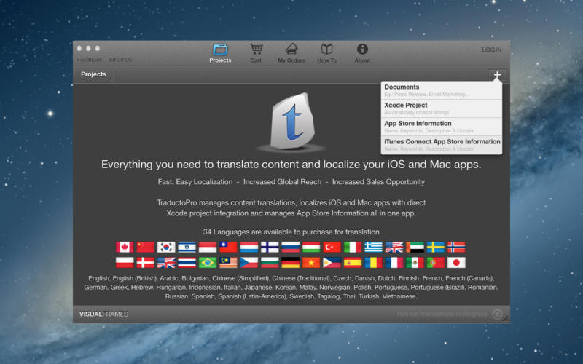The width and height of the screenshot is (583, 364).
Task: Open the Projects toolbar icon
Action: pyautogui.click(x=220, y=50)
